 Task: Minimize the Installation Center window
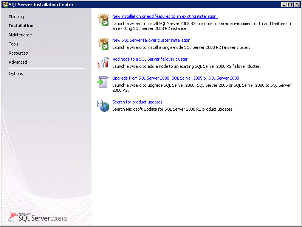tap(284, 5)
